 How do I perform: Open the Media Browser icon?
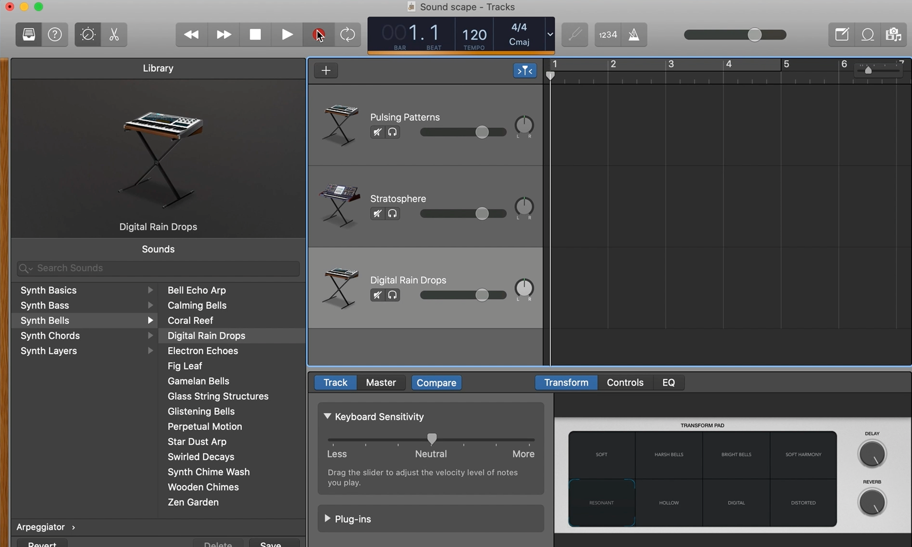(x=893, y=35)
